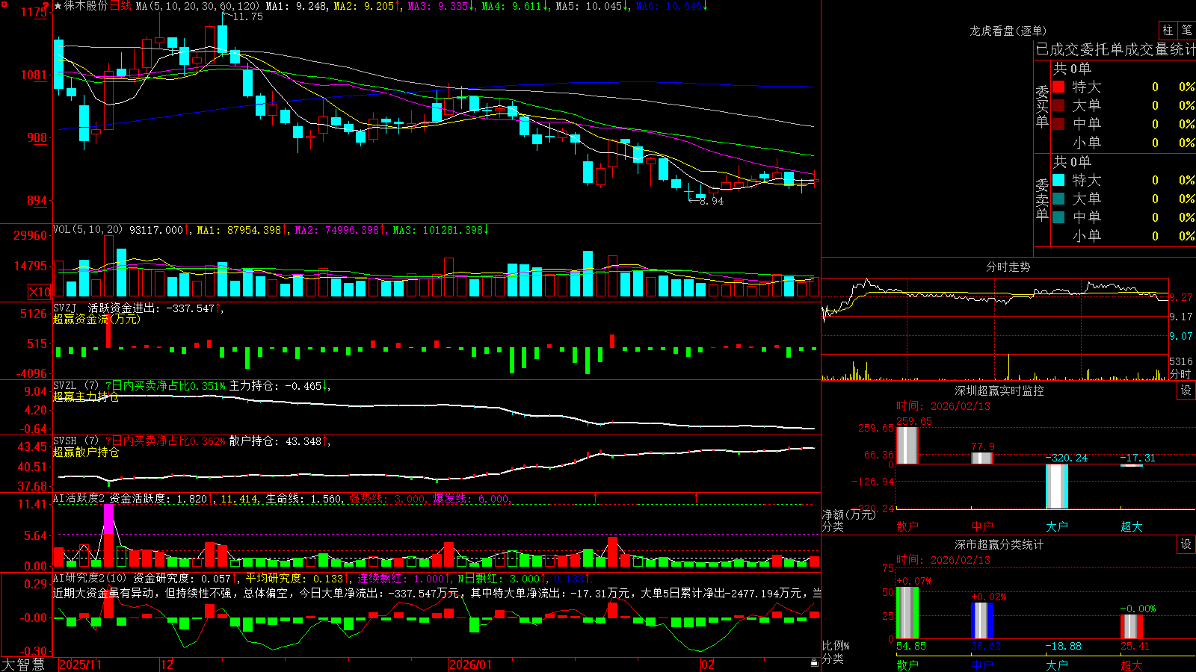
Task: Click the X10 volume scale box
Action: pyautogui.click(x=40, y=292)
